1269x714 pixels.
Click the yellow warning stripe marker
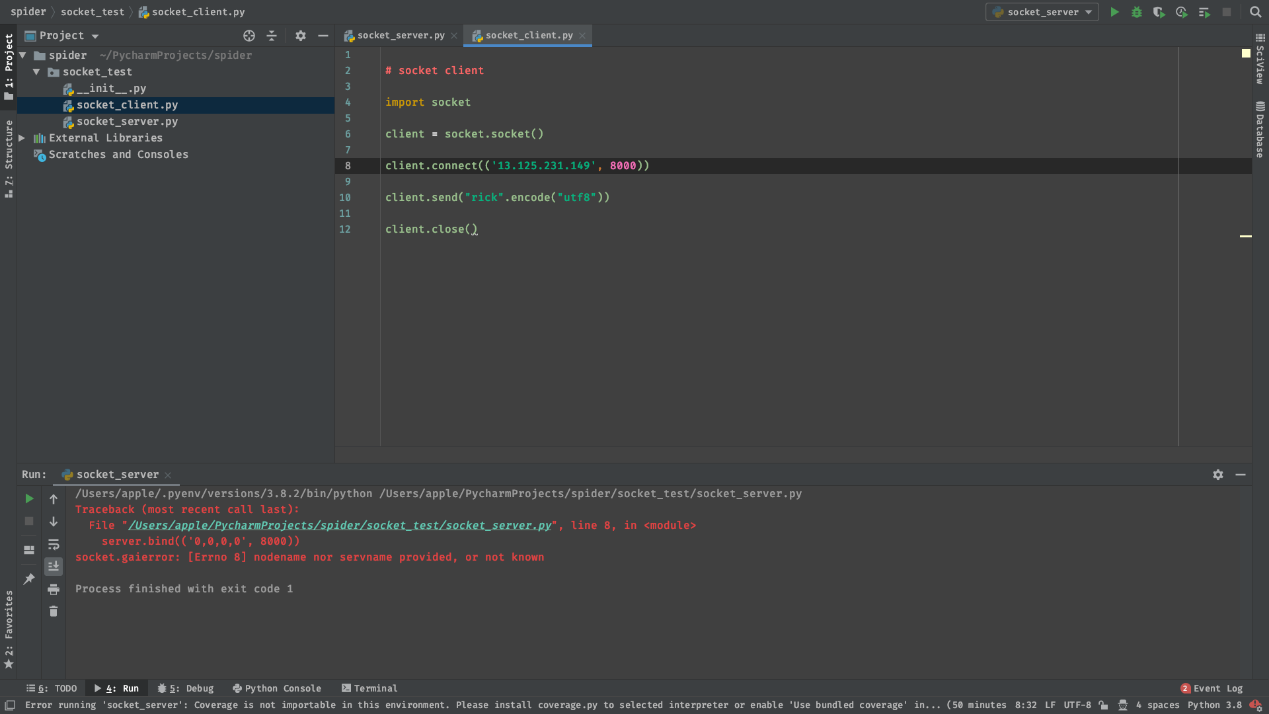pos(1245,236)
